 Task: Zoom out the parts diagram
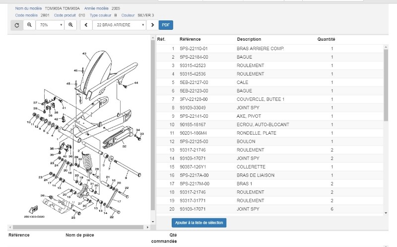29,24
